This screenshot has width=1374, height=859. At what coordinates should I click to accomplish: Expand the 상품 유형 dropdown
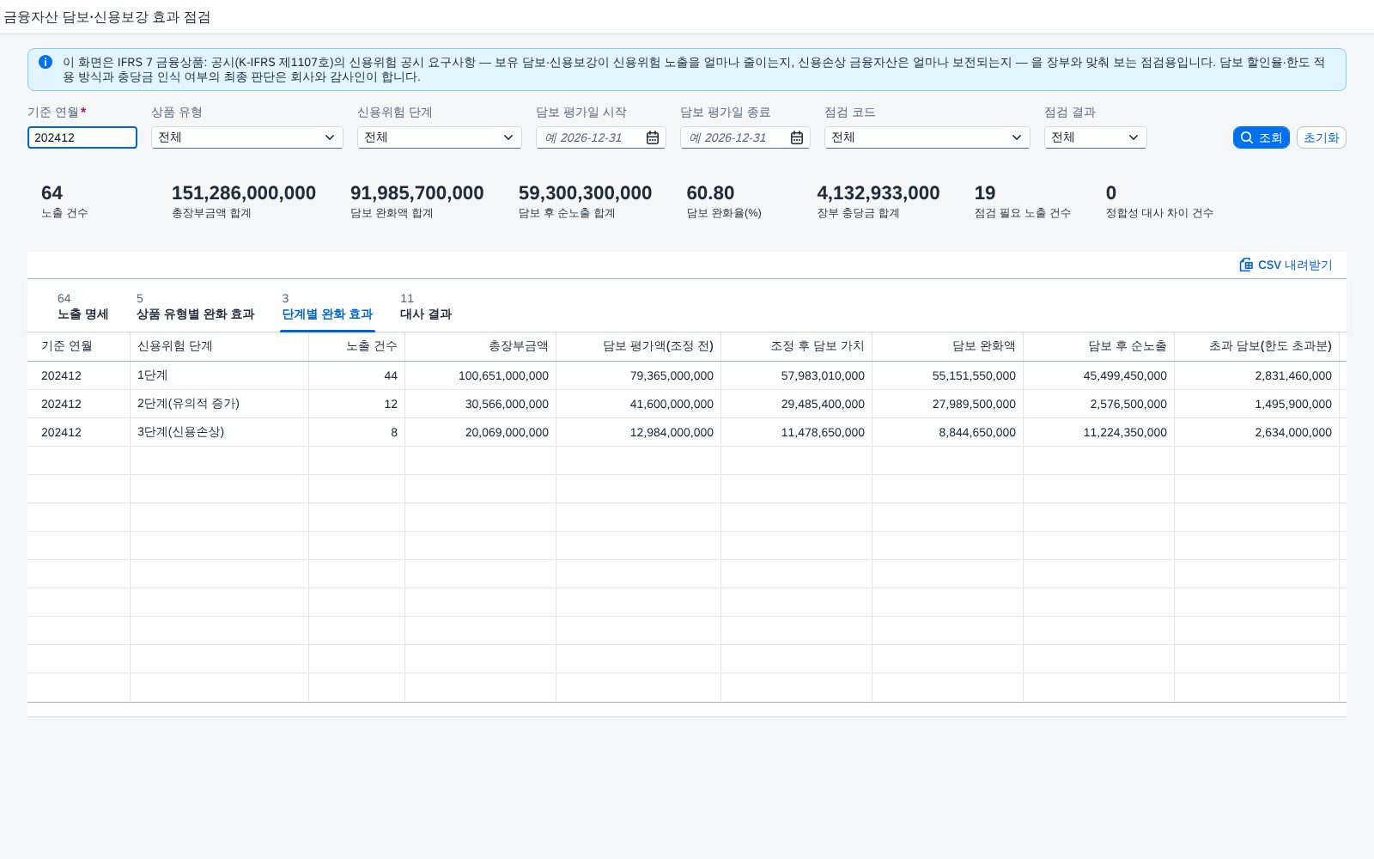click(x=330, y=137)
